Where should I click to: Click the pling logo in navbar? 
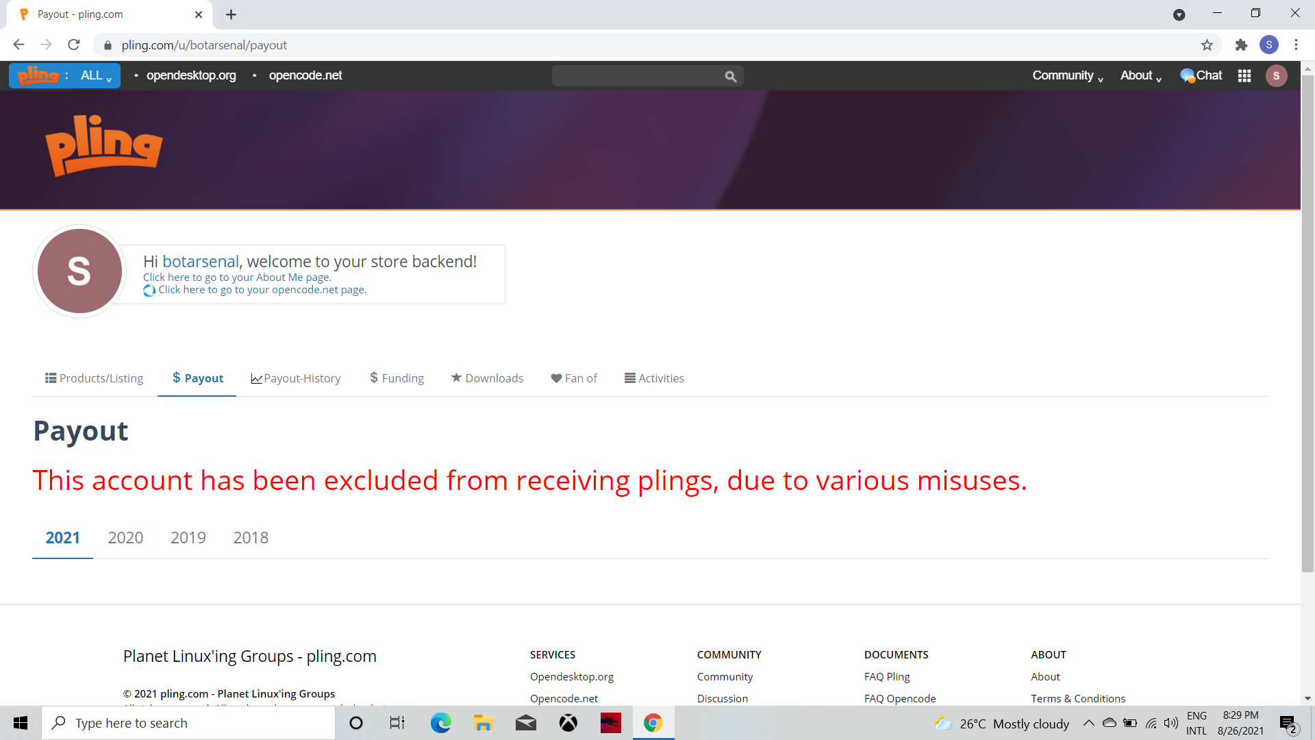tap(38, 75)
